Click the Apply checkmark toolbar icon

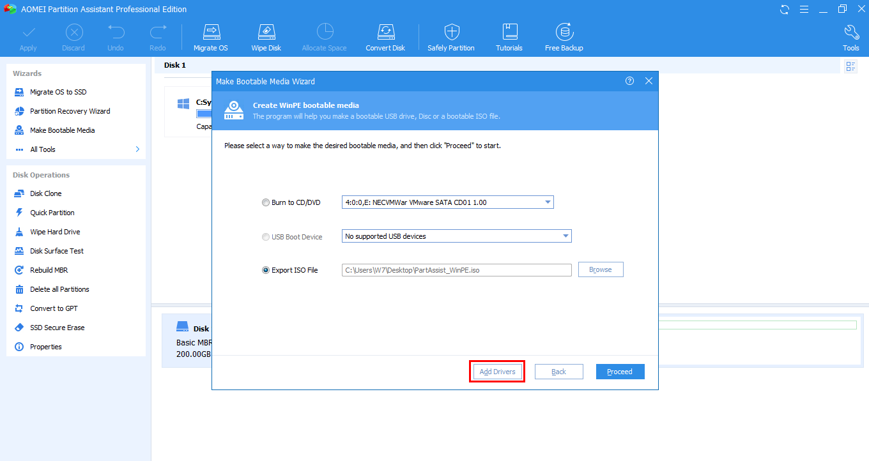[x=28, y=32]
